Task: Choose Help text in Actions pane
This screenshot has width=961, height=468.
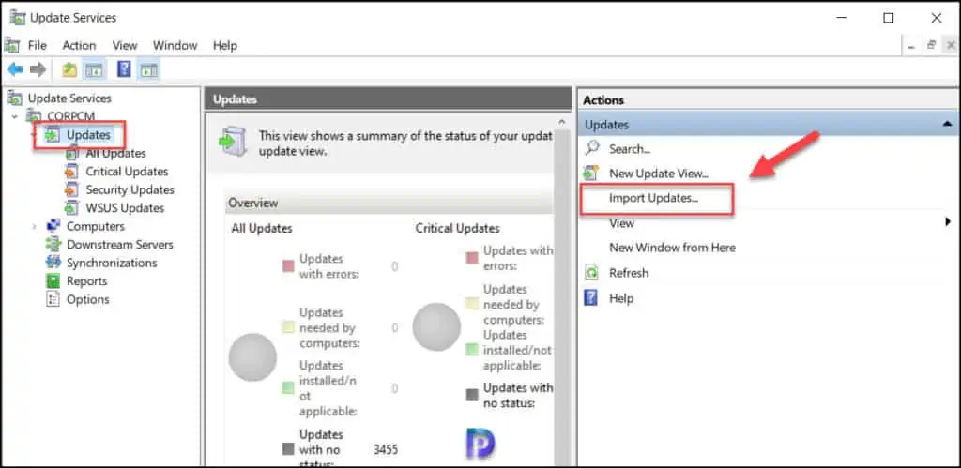Action: point(621,298)
